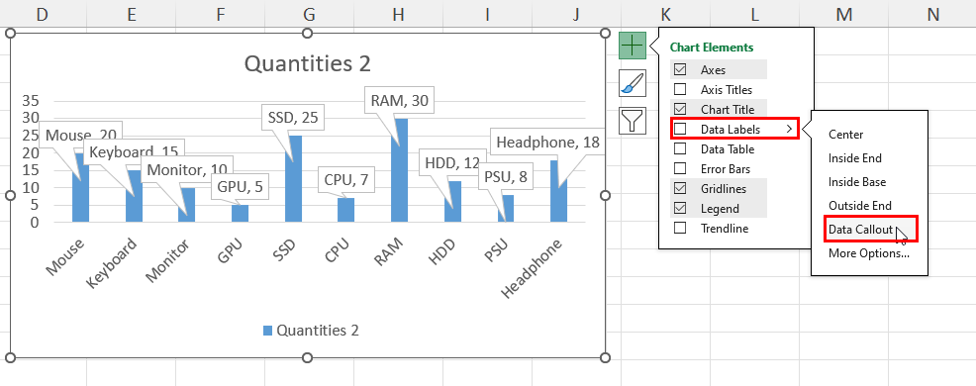Uncheck the Axes checkbox
The height and width of the screenshot is (386, 976).
[x=680, y=69]
